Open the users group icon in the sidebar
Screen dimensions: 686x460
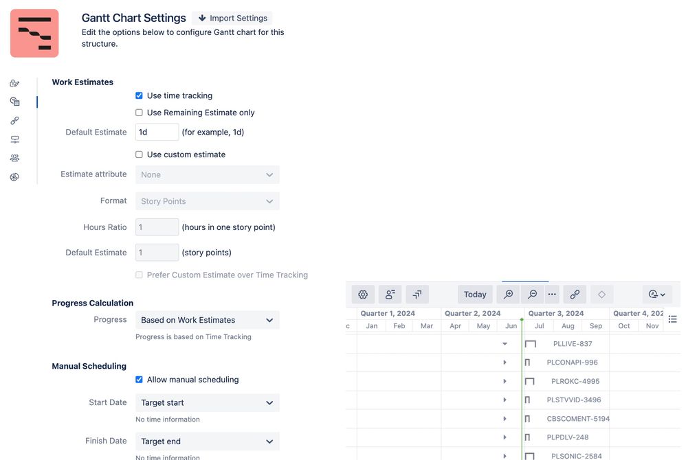click(14, 157)
